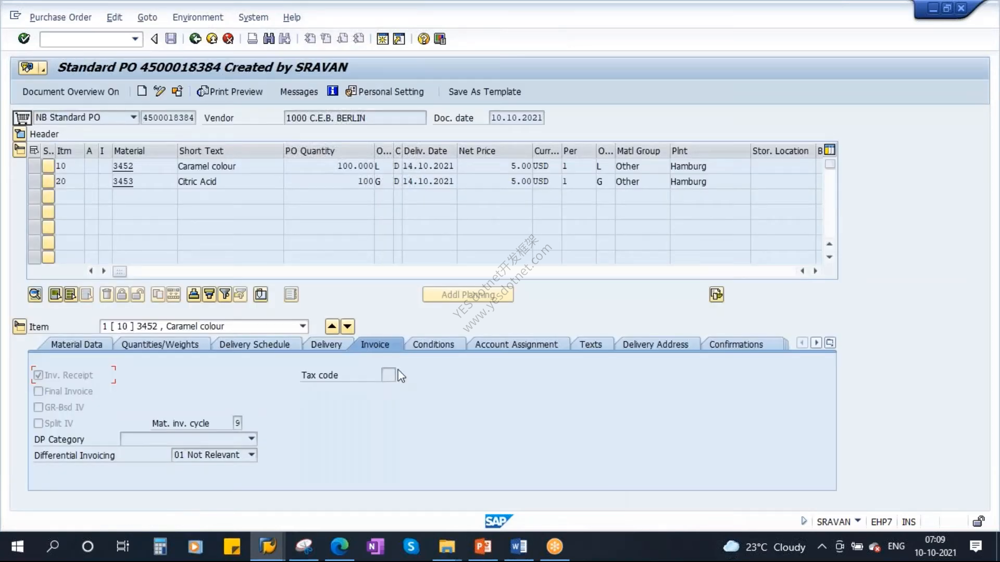Click the Create new document icon
Viewport: 1000px width, 562px height.
point(142,91)
